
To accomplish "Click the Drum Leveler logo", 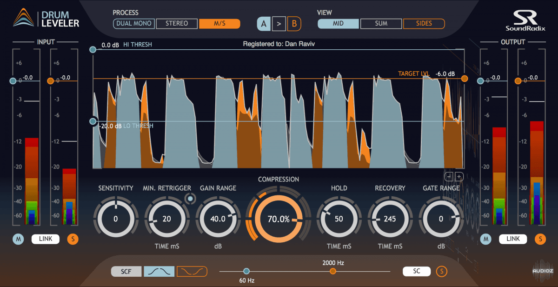I will click(x=46, y=18).
